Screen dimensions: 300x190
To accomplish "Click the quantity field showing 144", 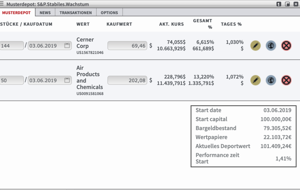I will 11,45.
